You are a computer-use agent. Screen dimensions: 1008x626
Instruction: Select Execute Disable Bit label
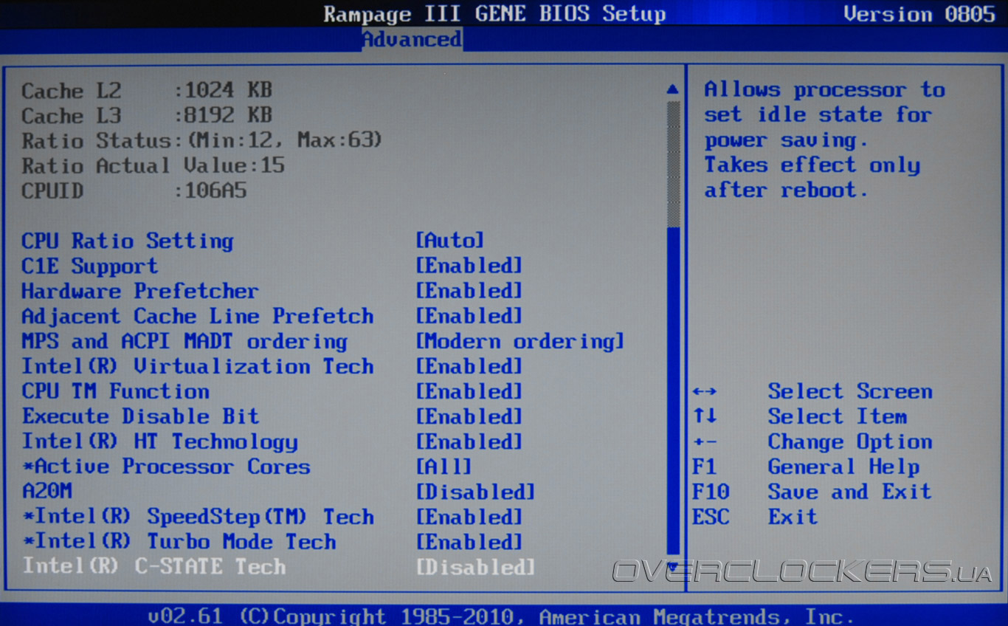coord(140,416)
